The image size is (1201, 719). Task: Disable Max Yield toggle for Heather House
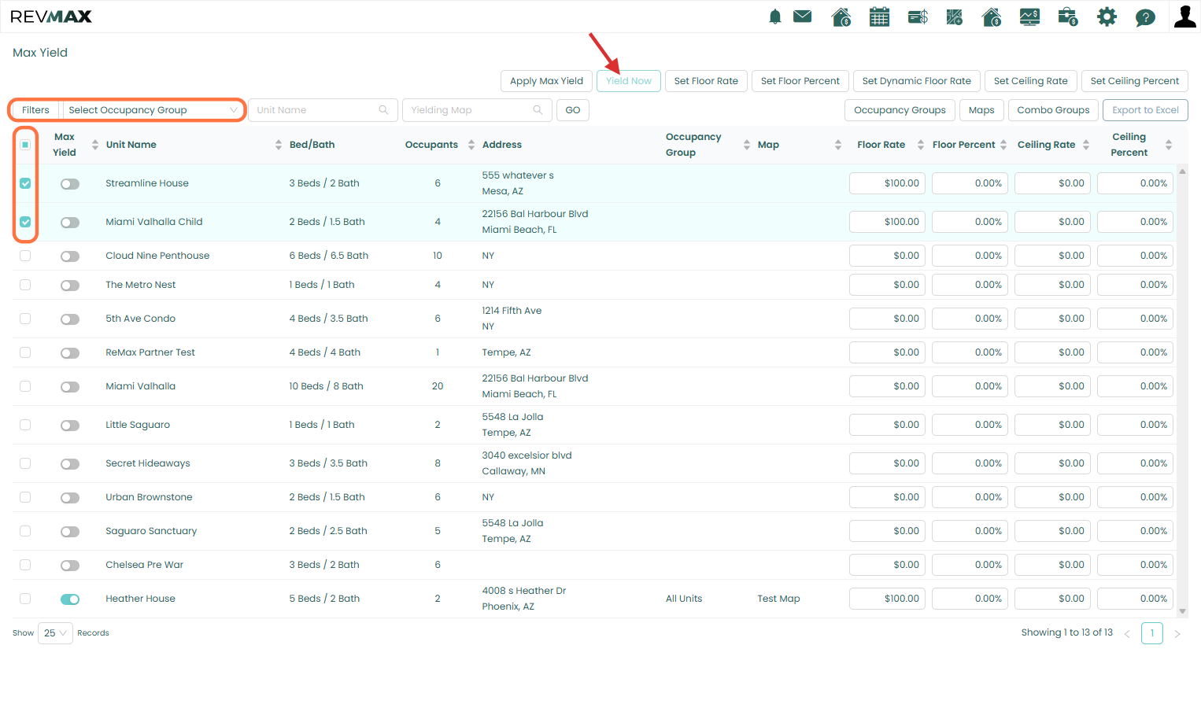[70, 599]
